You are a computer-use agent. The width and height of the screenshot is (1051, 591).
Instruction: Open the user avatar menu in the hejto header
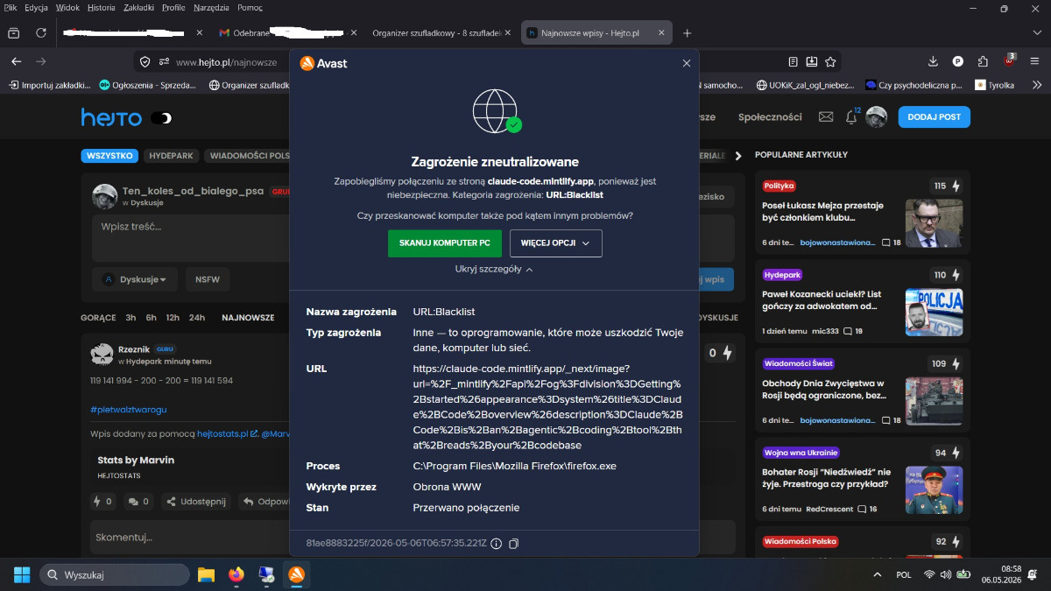pyautogui.click(x=877, y=117)
